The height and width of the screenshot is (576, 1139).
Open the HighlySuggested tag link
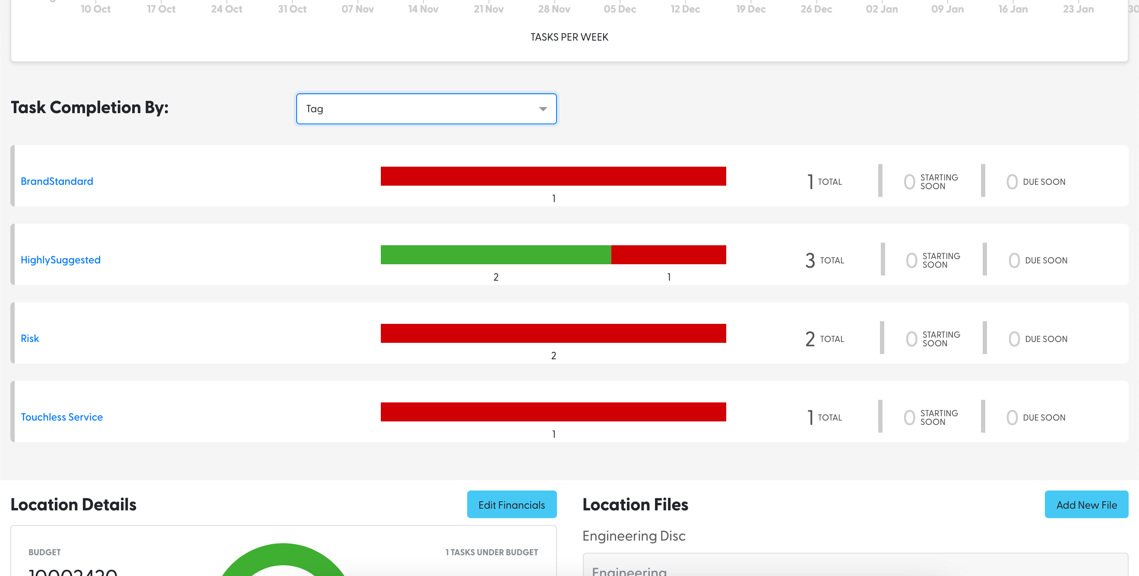60,260
